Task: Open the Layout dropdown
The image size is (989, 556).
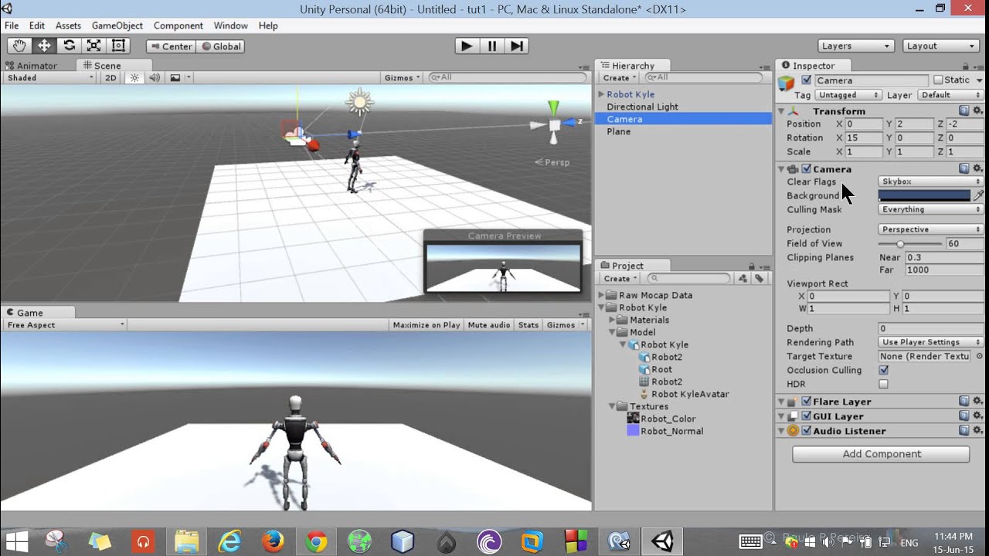Action: 941,46
